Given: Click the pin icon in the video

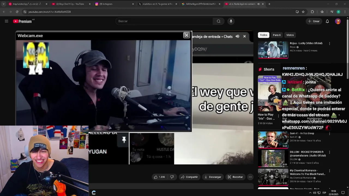Looking at the screenshot, I should 124,140.
